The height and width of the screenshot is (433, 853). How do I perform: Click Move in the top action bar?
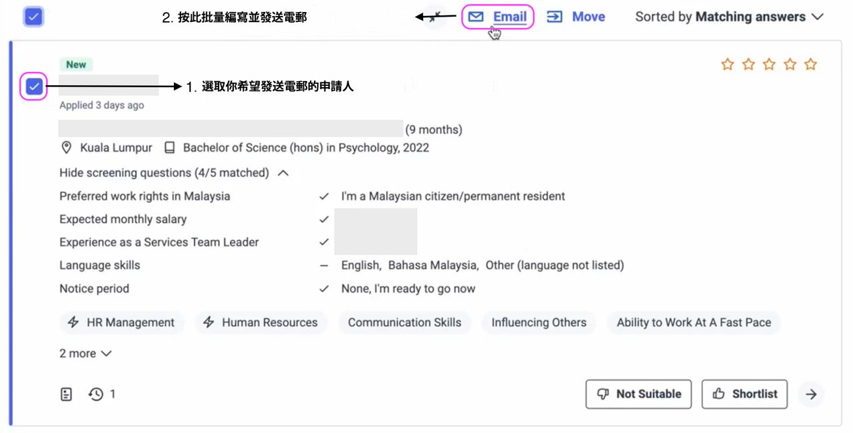[x=576, y=17]
